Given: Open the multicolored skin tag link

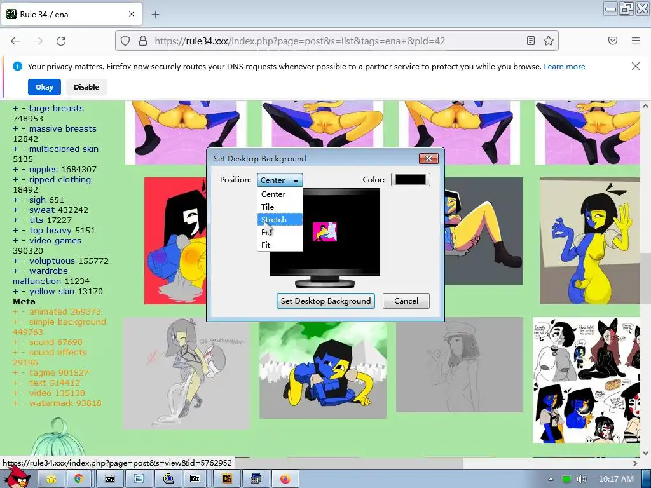Looking at the screenshot, I should [64, 149].
